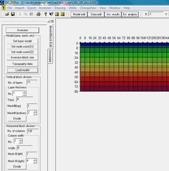Click the print icon in toolbar
The height and width of the screenshot is (171, 169).
click(38, 14)
